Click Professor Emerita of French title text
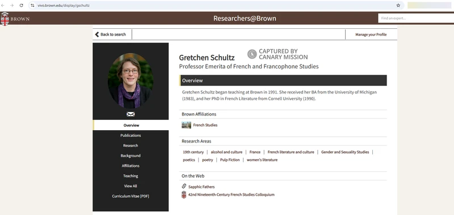454x215 pixels. pyautogui.click(x=249, y=66)
